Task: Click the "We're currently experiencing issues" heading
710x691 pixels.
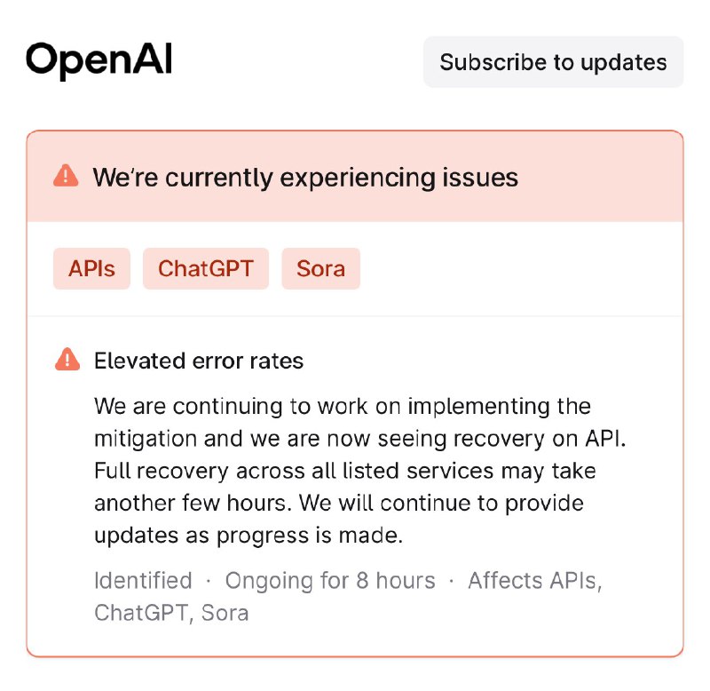Action: (x=305, y=177)
